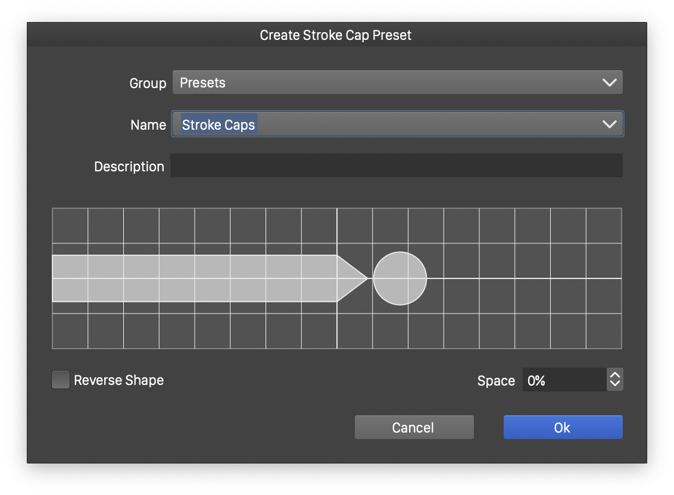Increase Space with the up stepper arrow
The height and width of the screenshot is (495, 674).
click(614, 374)
